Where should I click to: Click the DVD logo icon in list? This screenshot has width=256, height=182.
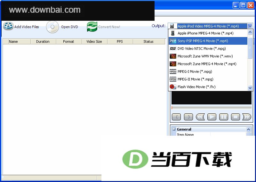[173, 49]
